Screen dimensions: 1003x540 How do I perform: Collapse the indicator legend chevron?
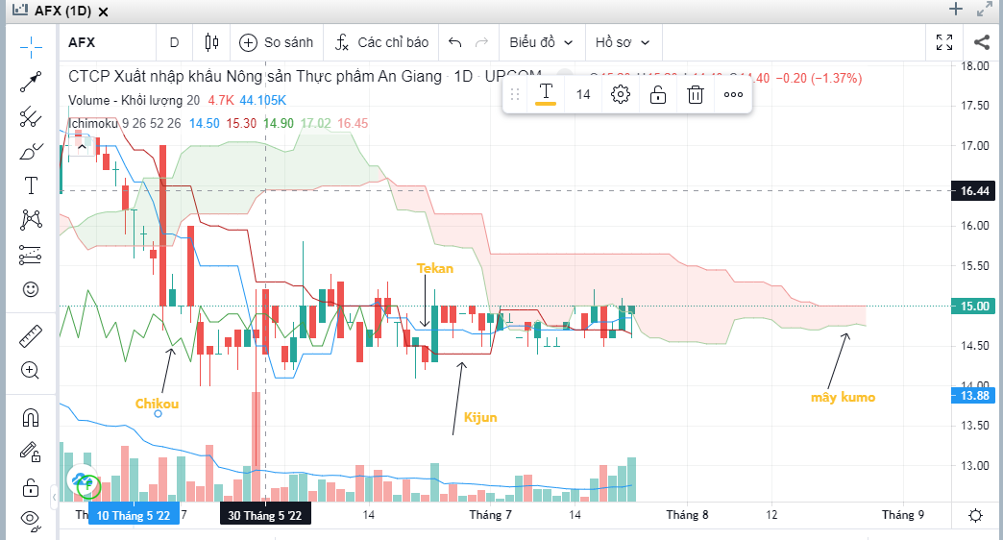tap(82, 147)
